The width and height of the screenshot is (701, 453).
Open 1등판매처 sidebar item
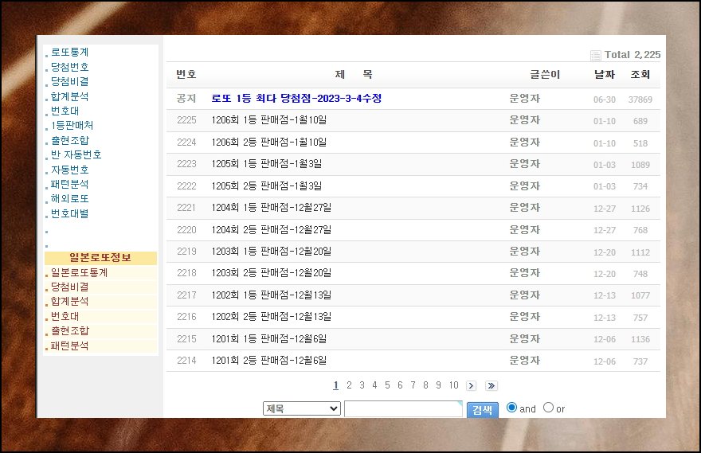[72, 126]
